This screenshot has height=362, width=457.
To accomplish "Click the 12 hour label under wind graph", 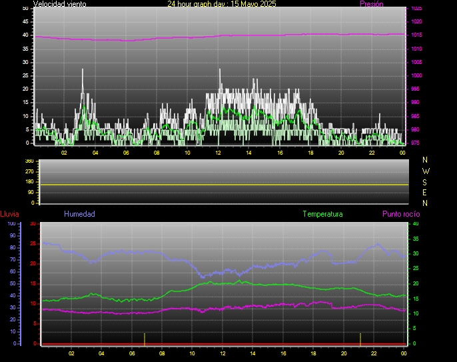I will pyautogui.click(x=219, y=153).
